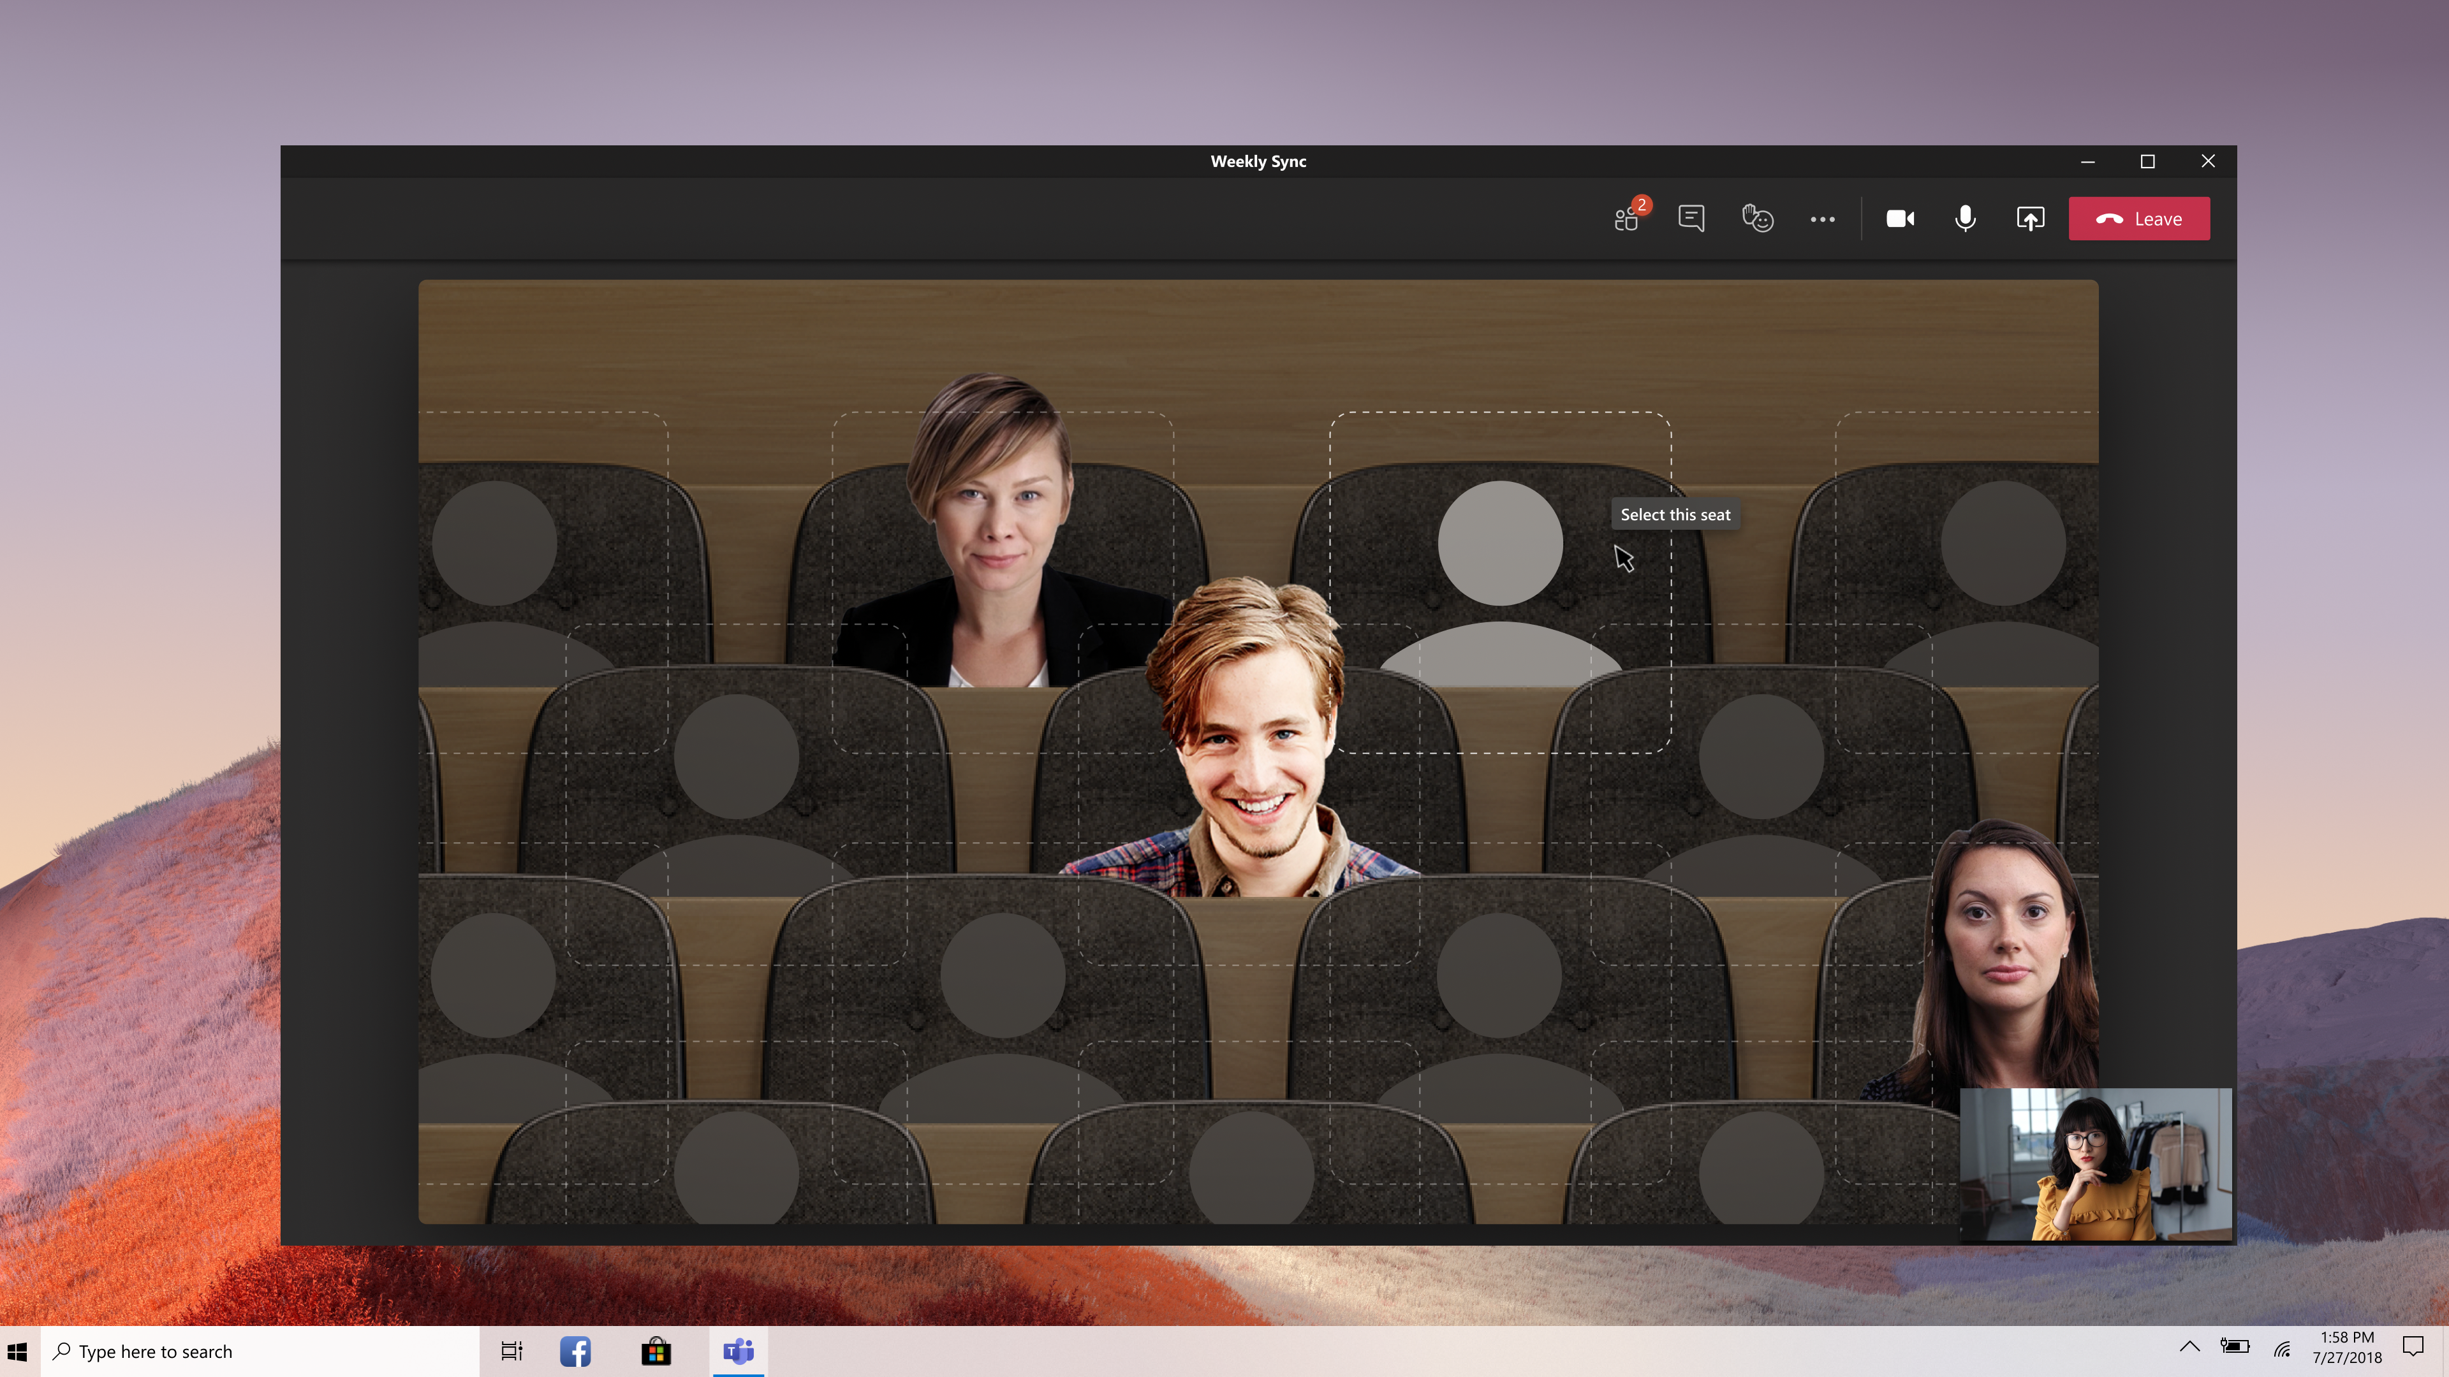Click the red Leave button
This screenshot has width=2449, height=1377.
tap(2139, 219)
